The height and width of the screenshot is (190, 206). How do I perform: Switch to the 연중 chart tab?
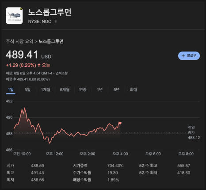point(83,89)
